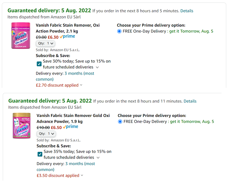Screen dimensions: 229x183
Task: Click the Prime logo next to £6.30
Action: pyautogui.click(x=67, y=37)
